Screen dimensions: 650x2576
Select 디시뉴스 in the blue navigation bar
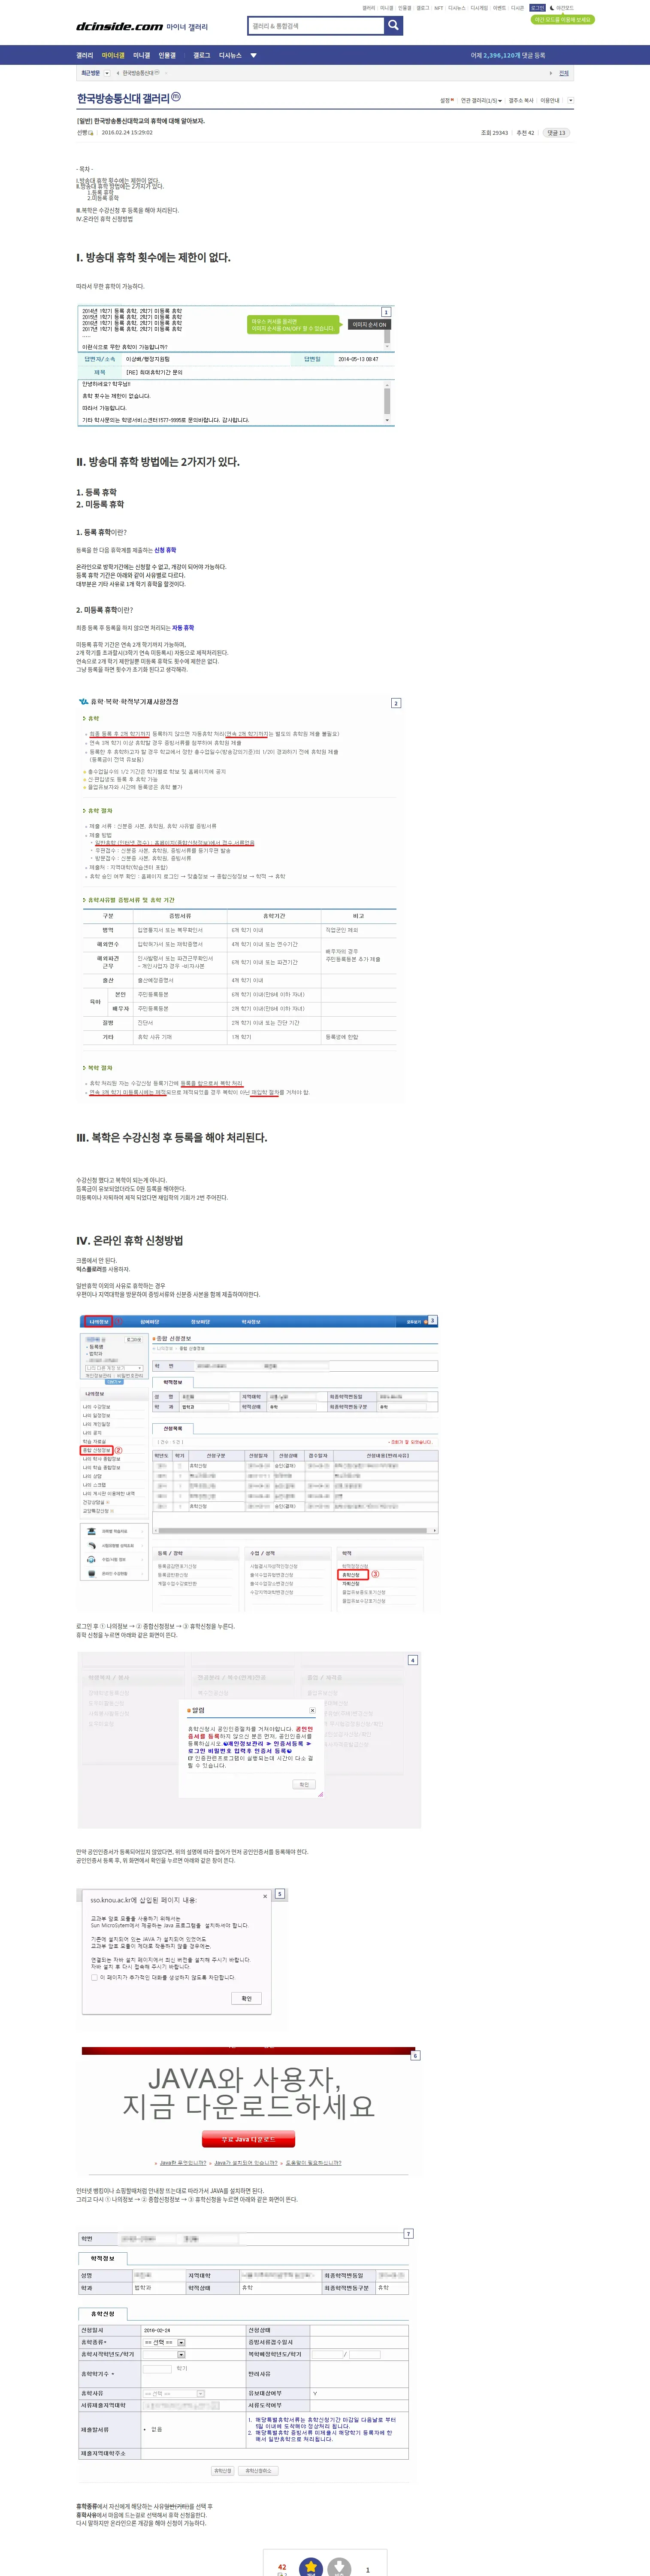(x=230, y=56)
